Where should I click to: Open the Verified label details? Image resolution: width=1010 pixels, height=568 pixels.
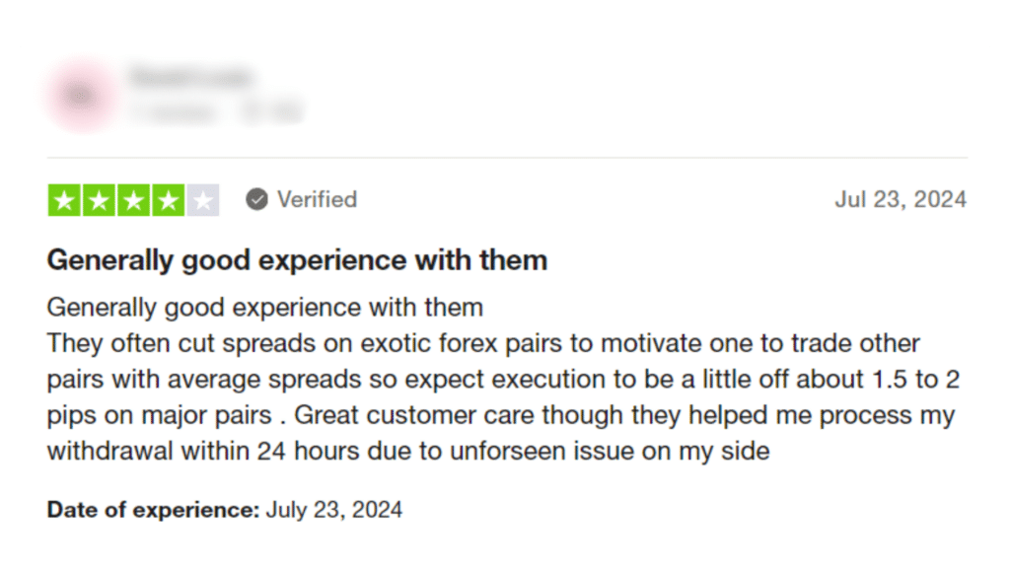point(317,199)
